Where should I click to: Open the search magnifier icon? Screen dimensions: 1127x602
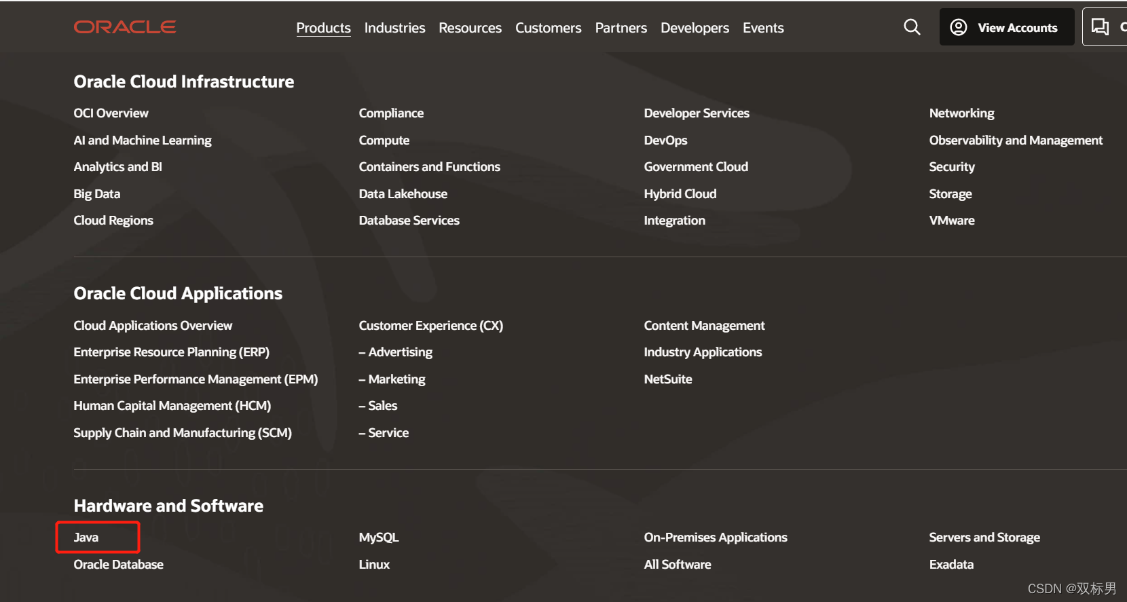[x=912, y=27]
